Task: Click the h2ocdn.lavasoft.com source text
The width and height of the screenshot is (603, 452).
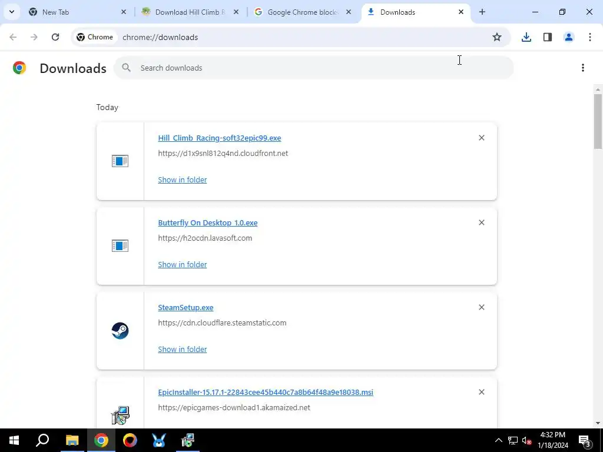Action: tap(205, 238)
